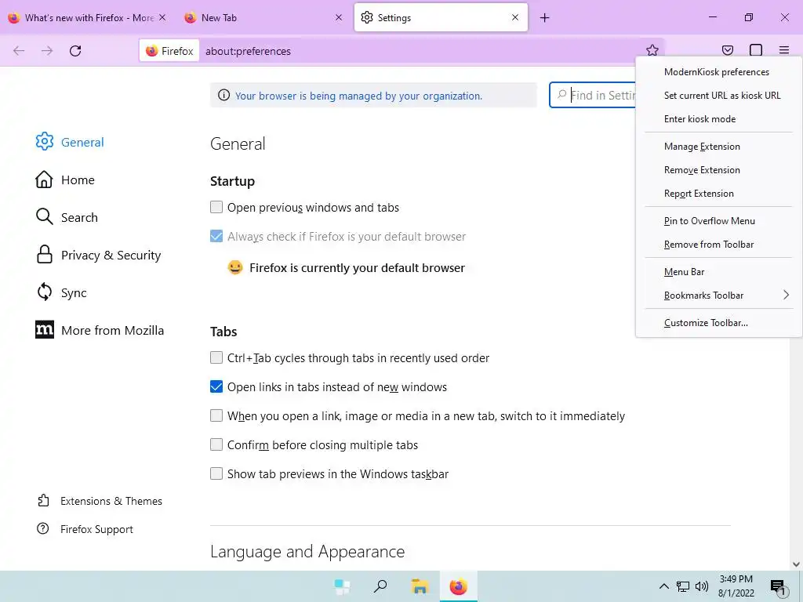Go back with the back arrow
This screenshot has height=602, width=803.
19,51
